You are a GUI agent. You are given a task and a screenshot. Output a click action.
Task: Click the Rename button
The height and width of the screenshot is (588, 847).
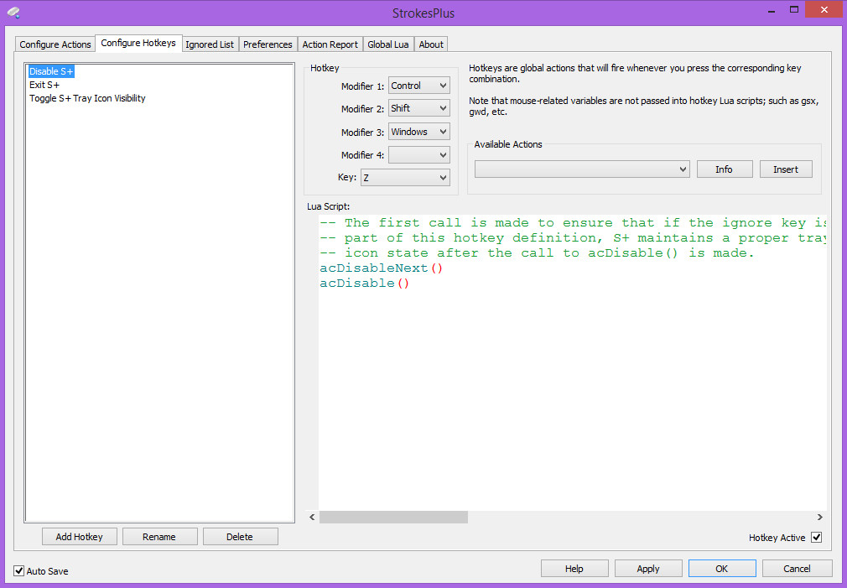(159, 537)
